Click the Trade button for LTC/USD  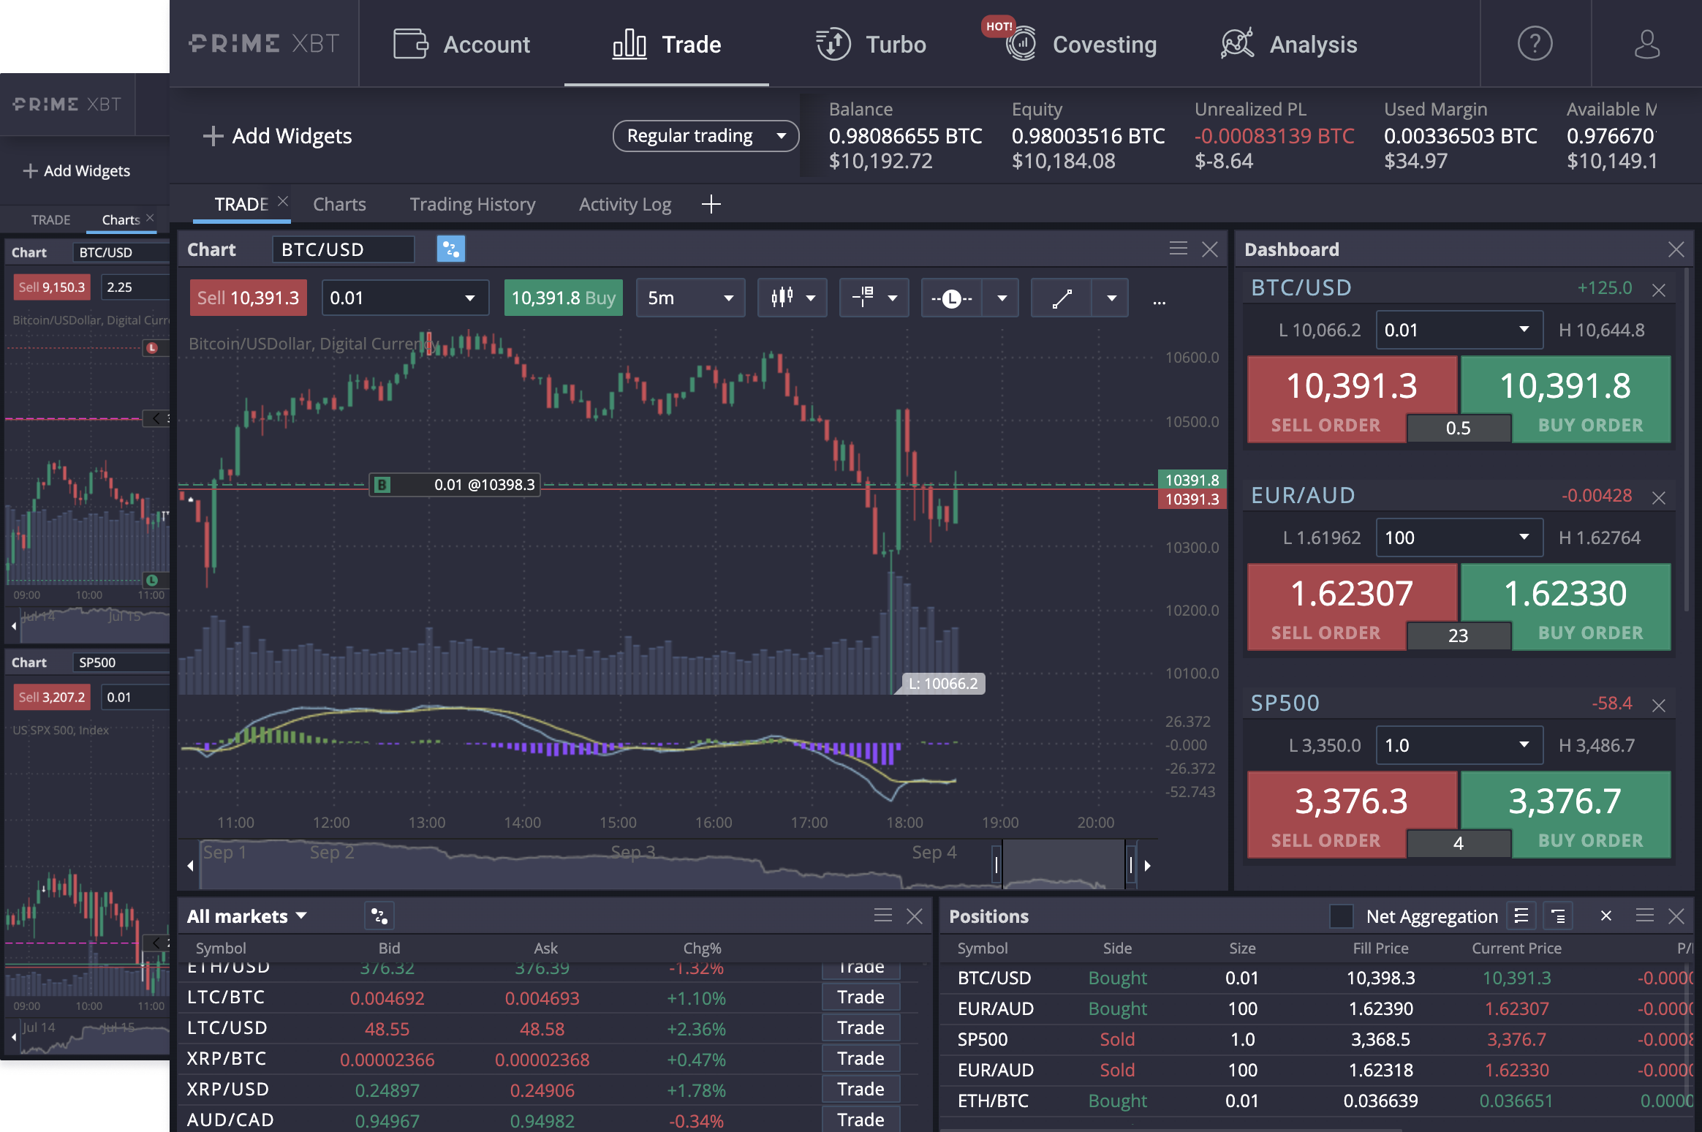tap(861, 1027)
